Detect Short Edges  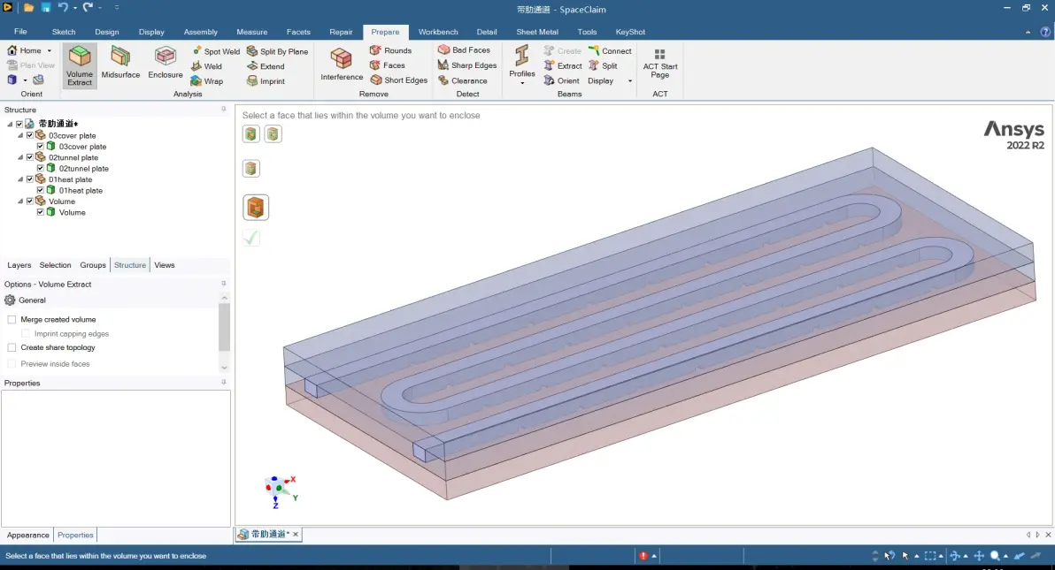click(399, 80)
